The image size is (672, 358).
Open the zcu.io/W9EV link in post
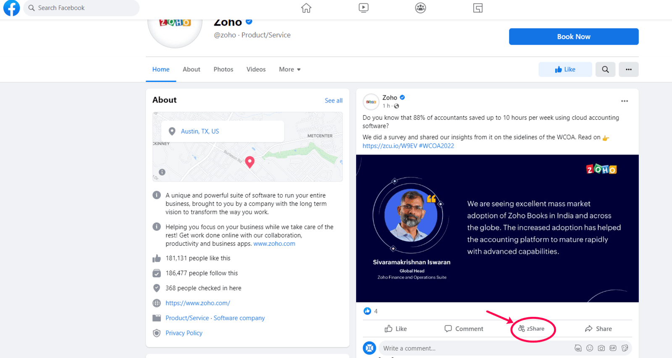390,146
